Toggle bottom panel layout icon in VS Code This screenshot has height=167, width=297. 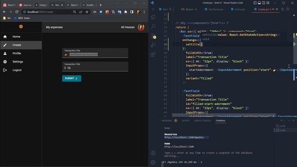click(x=259, y=3)
